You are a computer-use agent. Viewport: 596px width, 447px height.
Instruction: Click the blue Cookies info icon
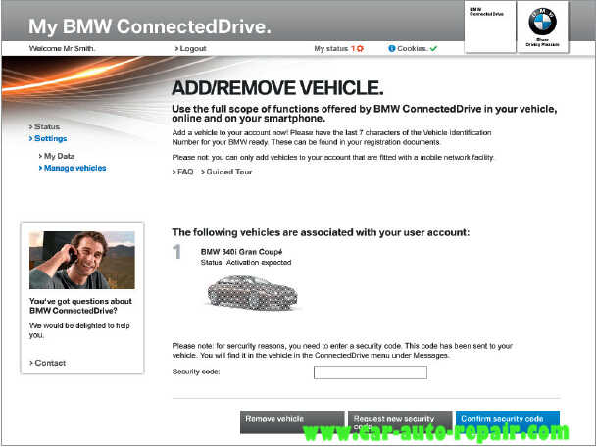pos(392,49)
